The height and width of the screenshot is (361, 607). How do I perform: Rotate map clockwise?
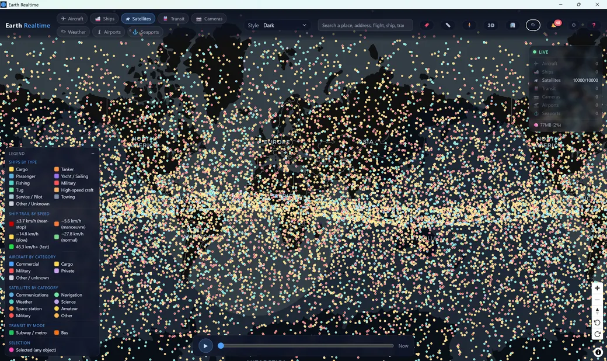click(597, 334)
